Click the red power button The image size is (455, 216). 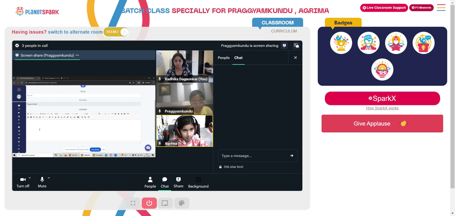(149, 203)
